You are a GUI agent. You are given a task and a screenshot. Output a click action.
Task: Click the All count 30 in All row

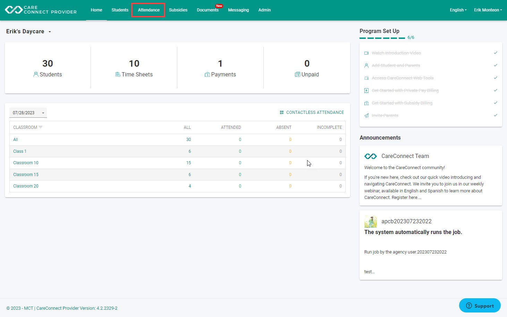(x=188, y=140)
